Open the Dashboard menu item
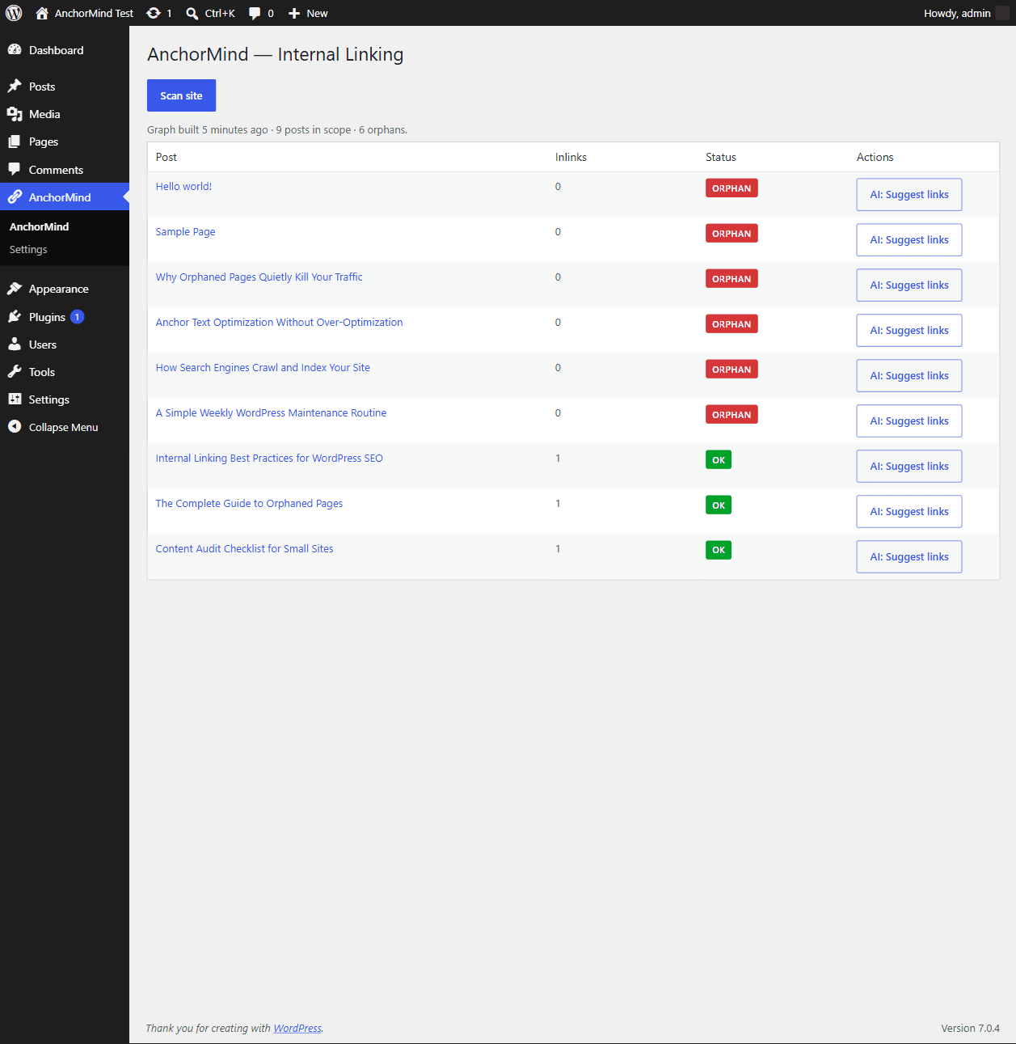This screenshot has width=1016, height=1044. pyautogui.click(x=65, y=50)
